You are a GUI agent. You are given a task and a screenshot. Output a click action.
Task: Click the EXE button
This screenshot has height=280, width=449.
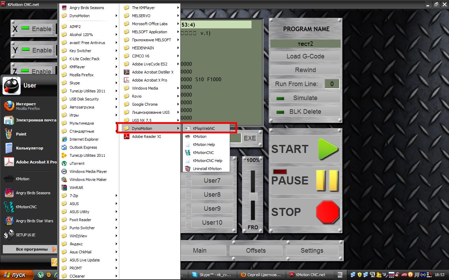tap(250, 138)
